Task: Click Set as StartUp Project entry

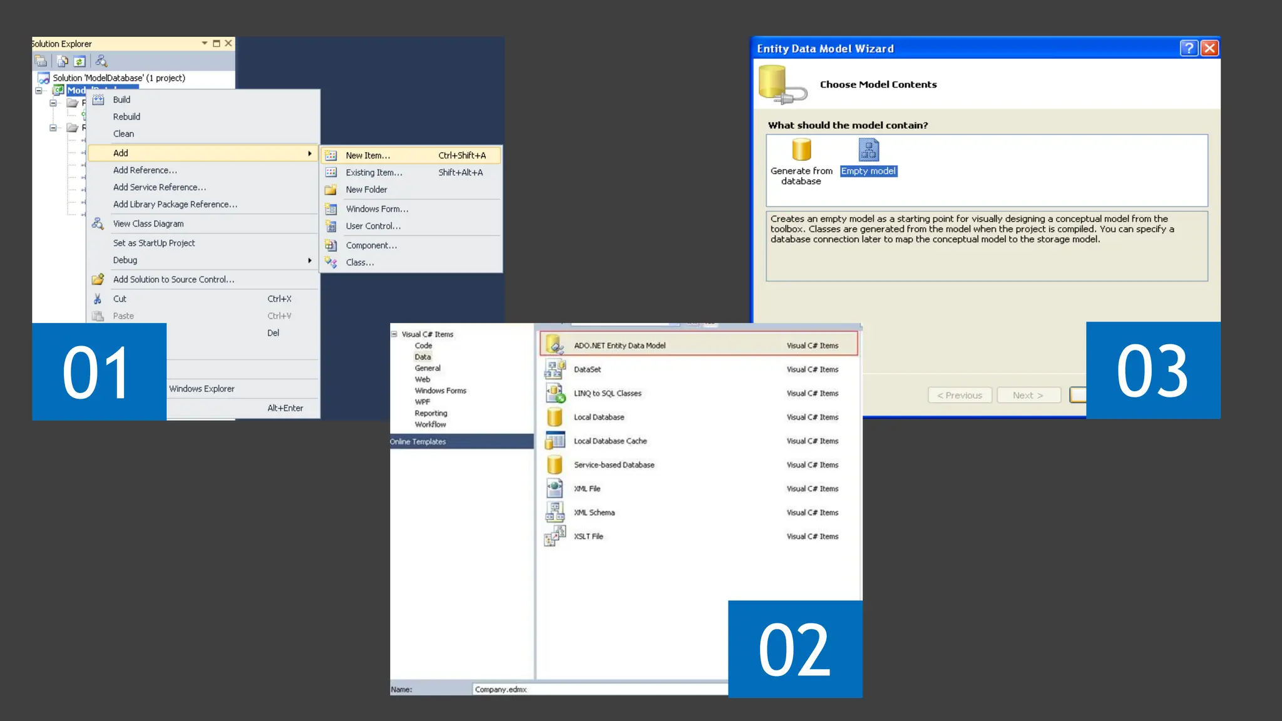Action: tap(153, 243)
